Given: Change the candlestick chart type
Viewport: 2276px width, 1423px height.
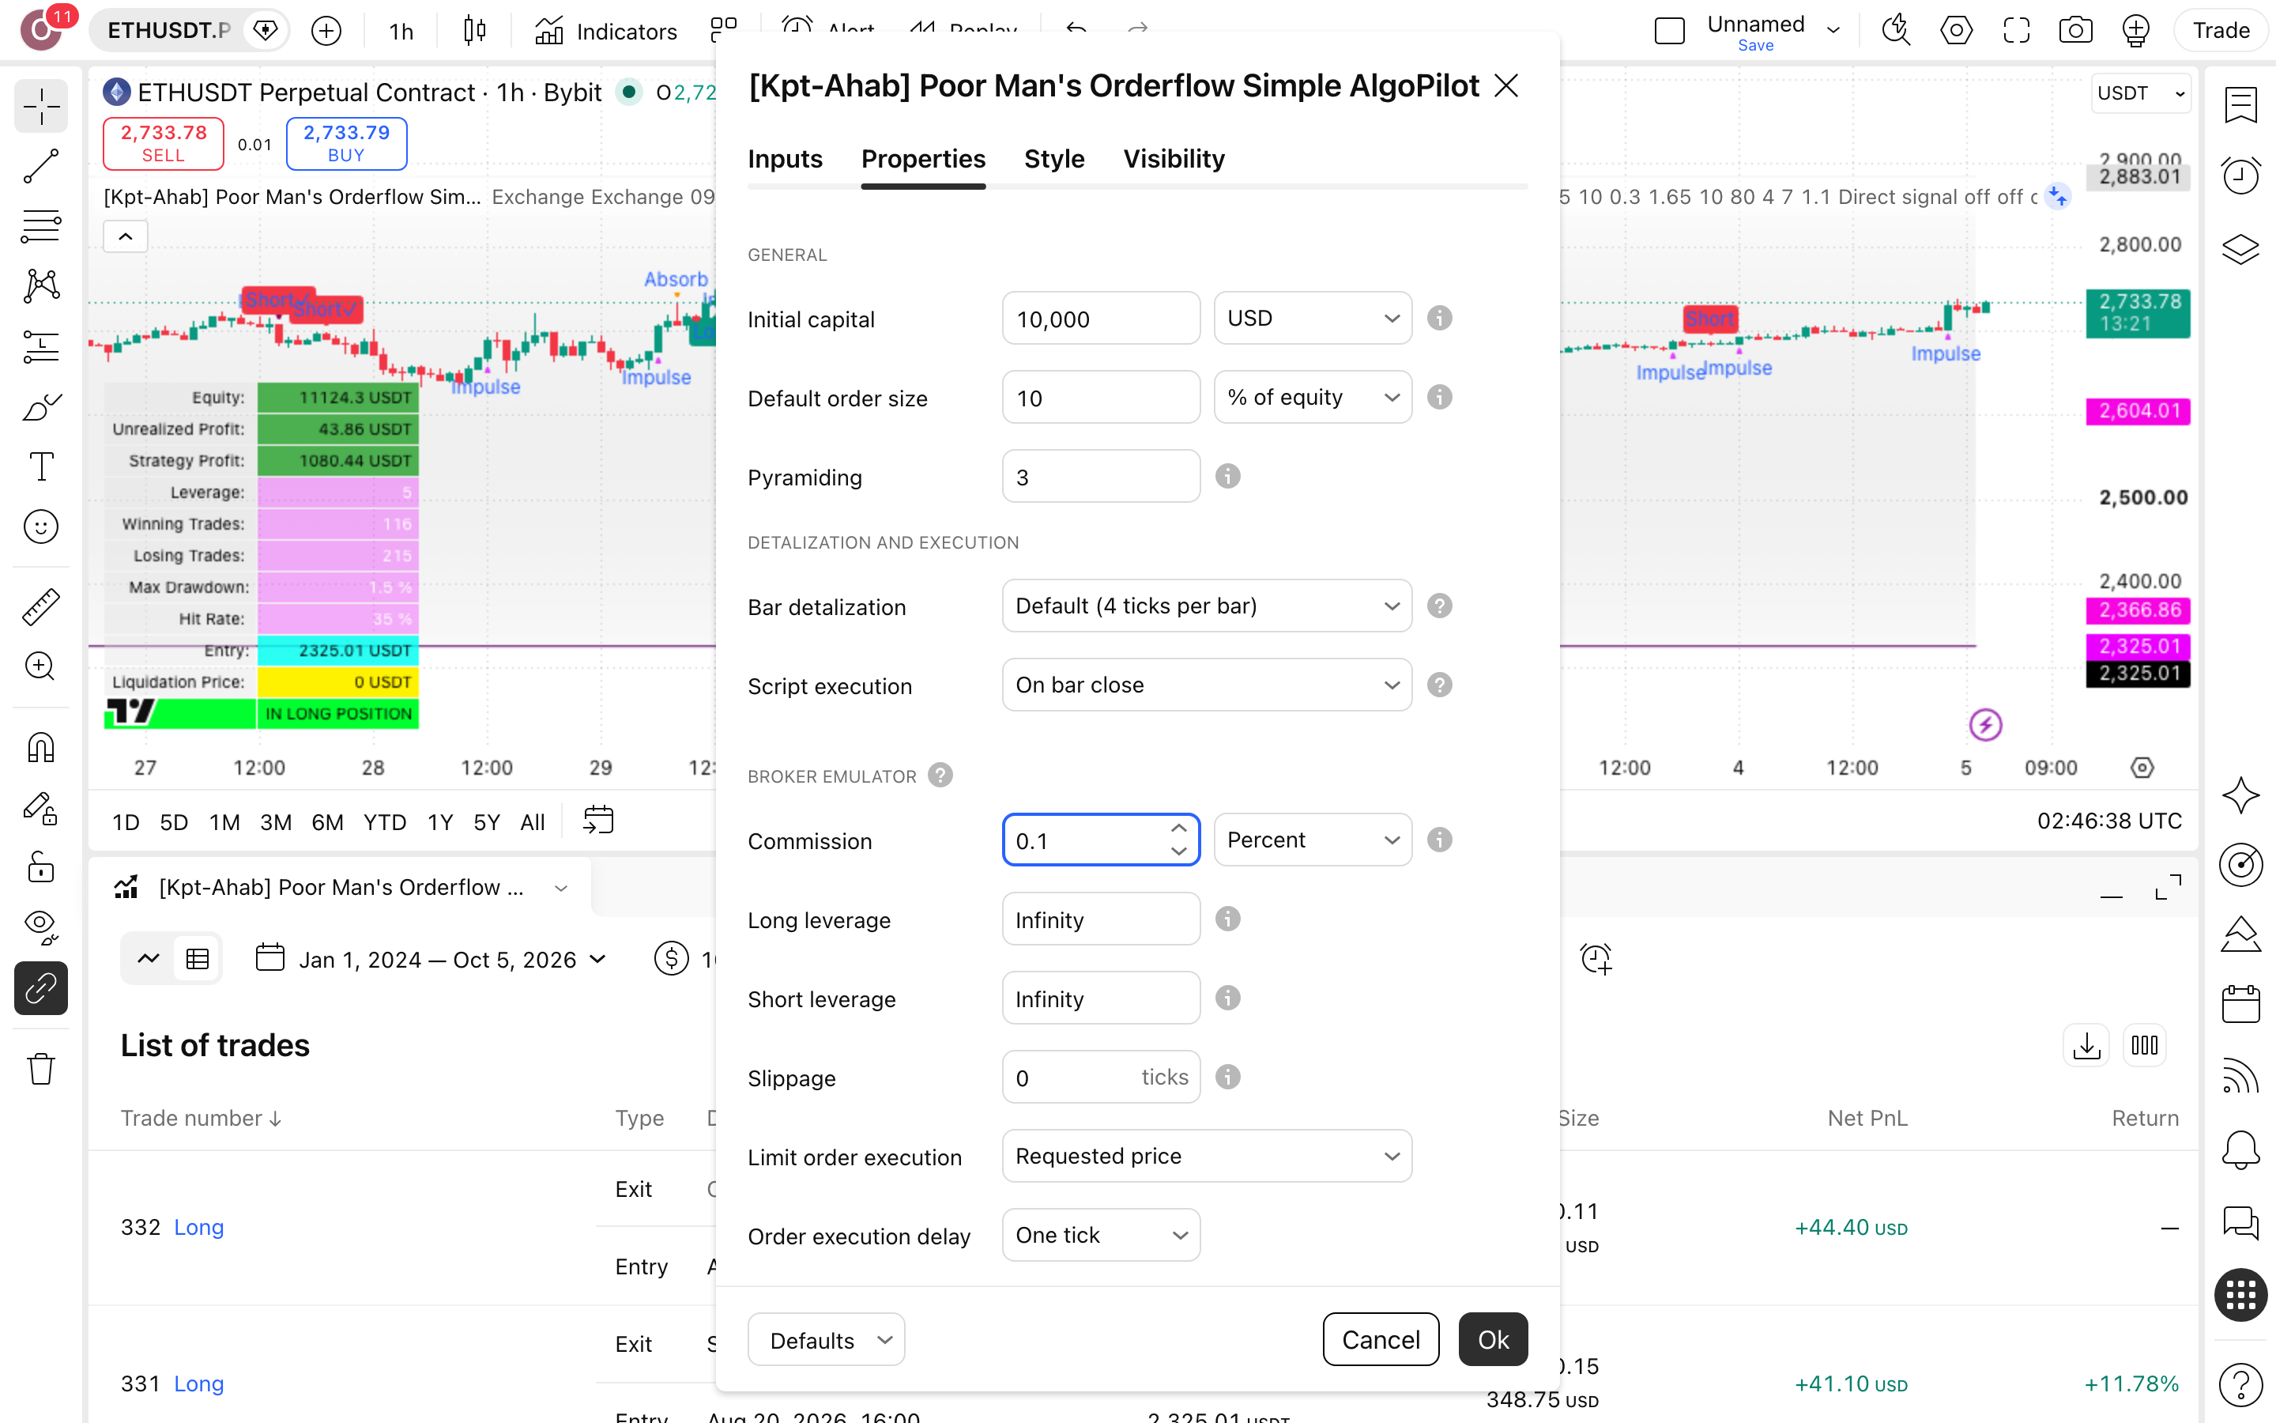Looking at the screenshot, I should click(475, 31).
